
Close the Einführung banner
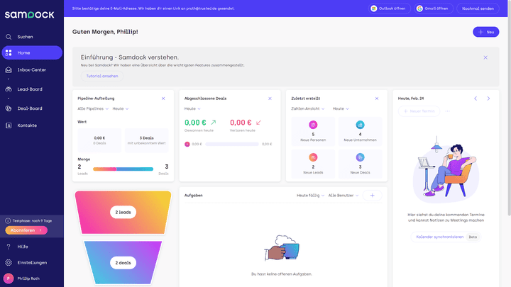click(x=485, y=57)
